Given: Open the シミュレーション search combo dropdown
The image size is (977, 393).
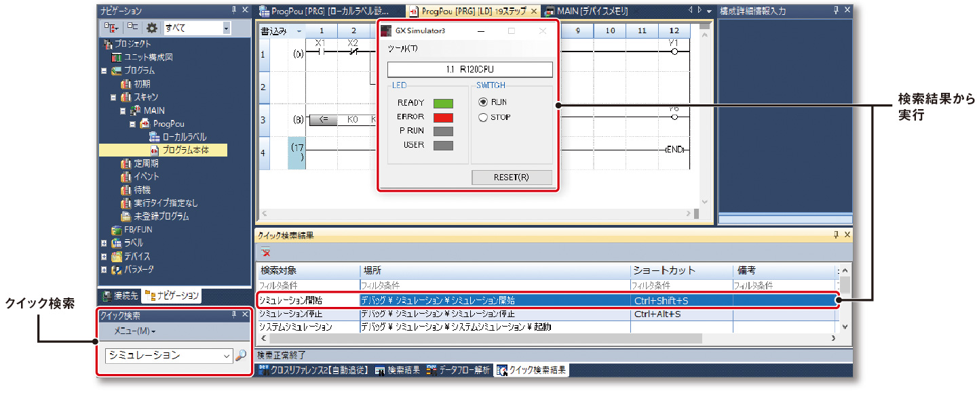Looking at the screenshot, I should coord(227,356).
